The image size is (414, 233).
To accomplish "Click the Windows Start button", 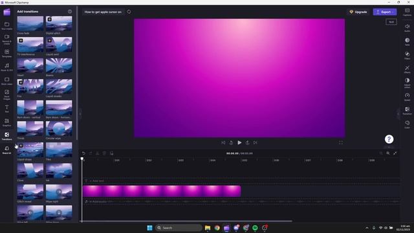I will point(149,228).
